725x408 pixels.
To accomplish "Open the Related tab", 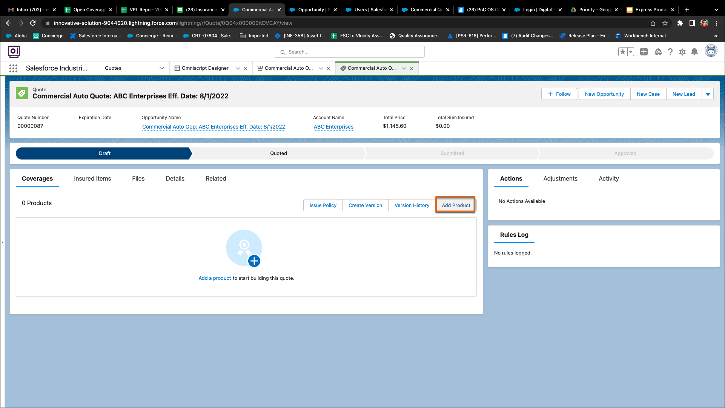I will pos(216,179).
